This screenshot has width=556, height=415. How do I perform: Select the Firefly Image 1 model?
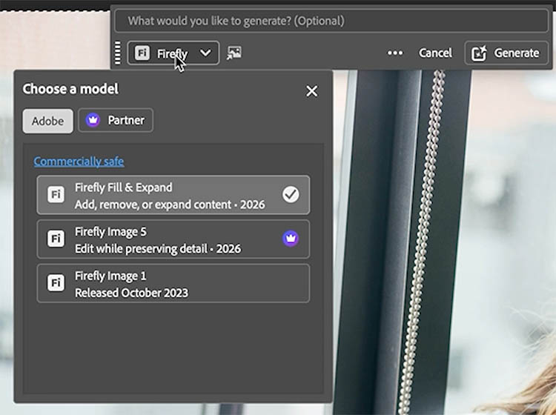173,283
